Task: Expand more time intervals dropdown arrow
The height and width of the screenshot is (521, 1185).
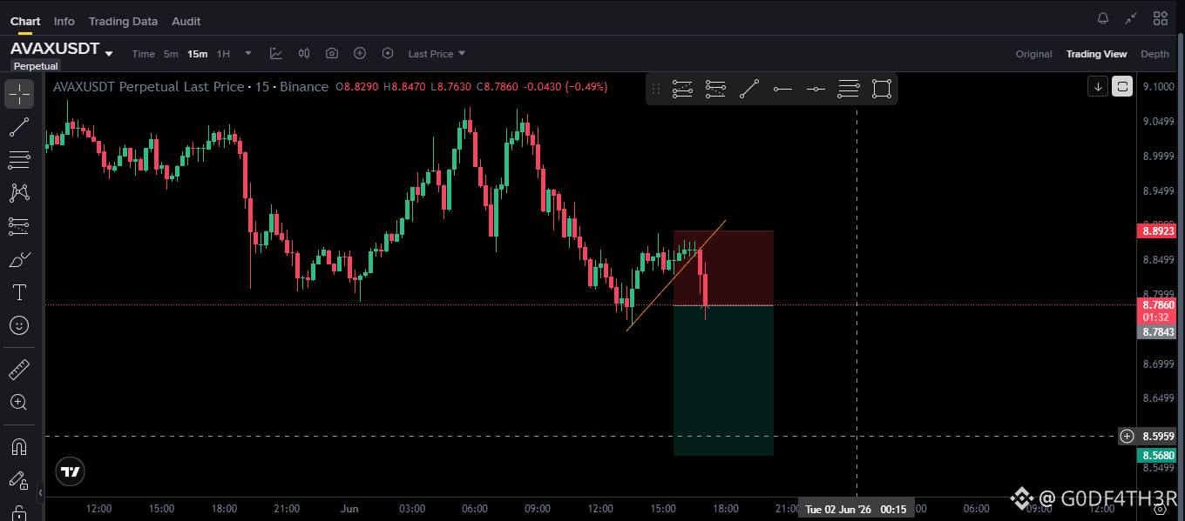Action: point(248,53)
